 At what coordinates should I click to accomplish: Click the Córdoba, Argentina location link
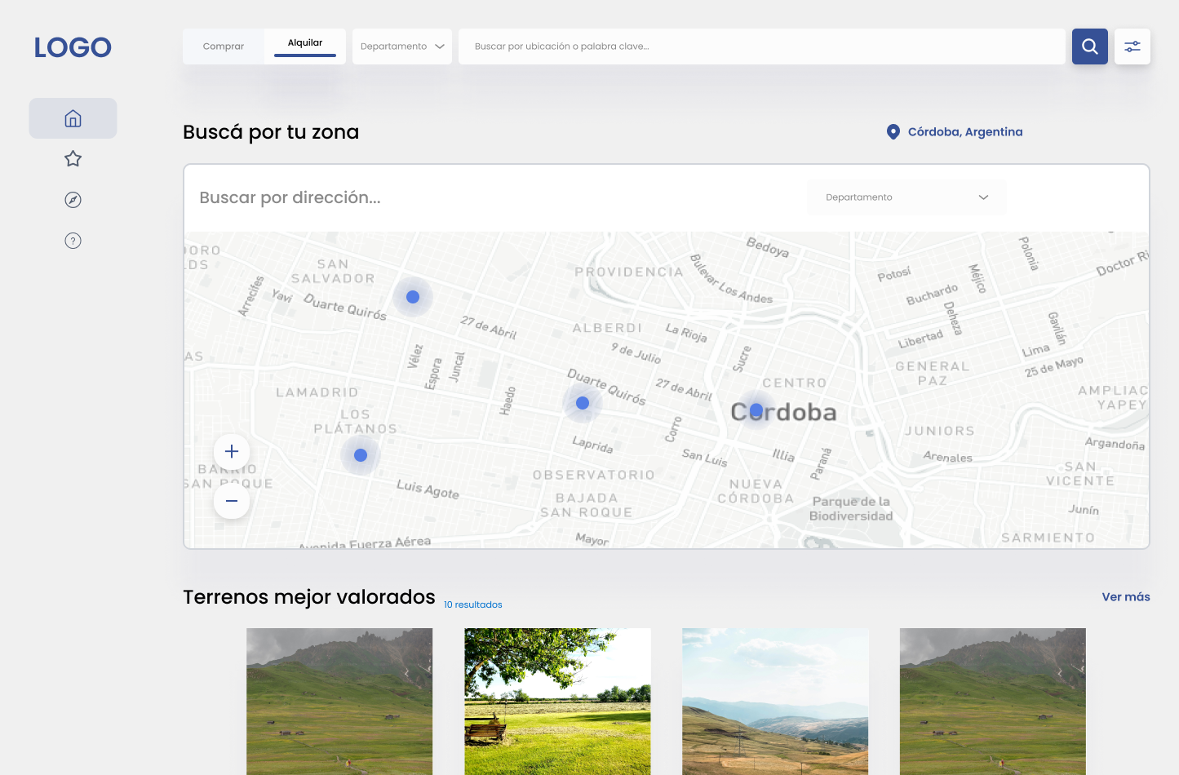click(964, 132)
